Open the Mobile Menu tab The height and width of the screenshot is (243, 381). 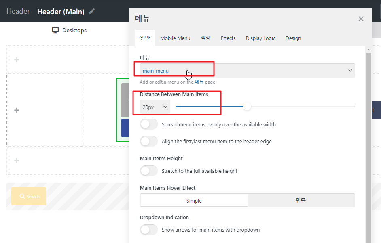pyautogui.click(x=175, y=38)
